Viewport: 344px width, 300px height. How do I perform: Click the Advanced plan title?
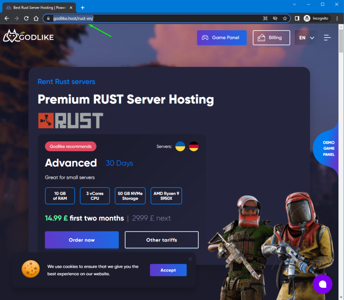(71, 163)
